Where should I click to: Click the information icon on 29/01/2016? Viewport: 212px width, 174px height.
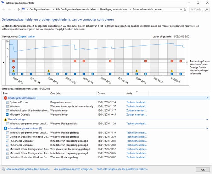128,74
